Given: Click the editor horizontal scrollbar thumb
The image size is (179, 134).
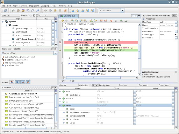Looking at the screenshot, I should pos(93,78).
